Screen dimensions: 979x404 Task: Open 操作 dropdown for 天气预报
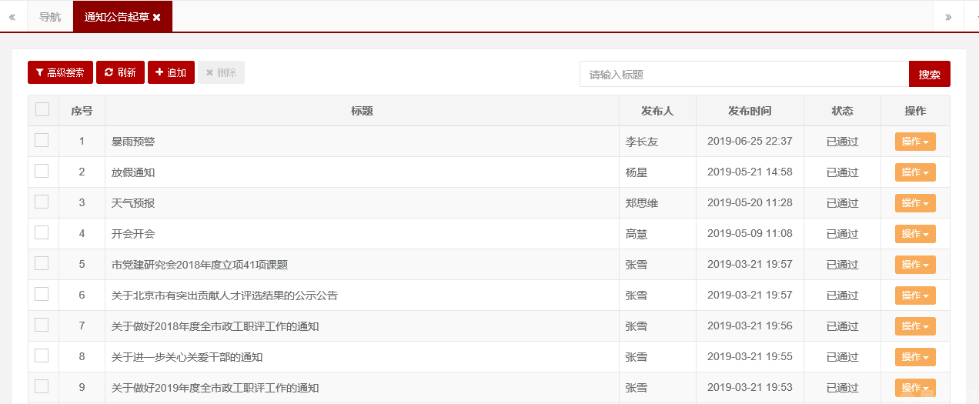[915, 203]
